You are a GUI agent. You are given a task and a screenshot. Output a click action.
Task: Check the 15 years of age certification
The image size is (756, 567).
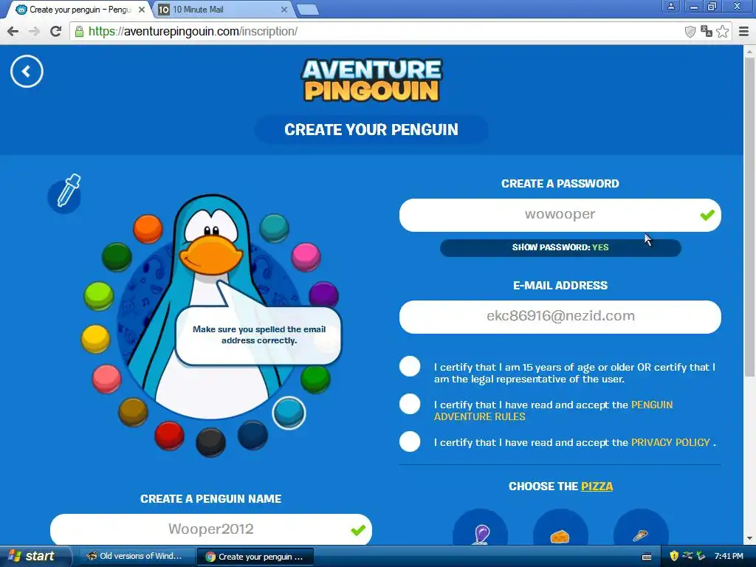click(410, 366)
